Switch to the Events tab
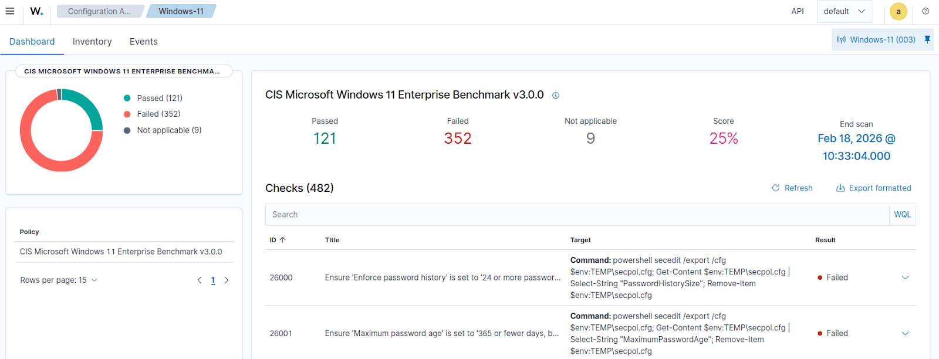 [x=144, y=42]
